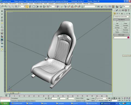The image size is (131, 105).
Task: Pick the Rectangular Selection Region tool
Action: click(x=34, y=7)
